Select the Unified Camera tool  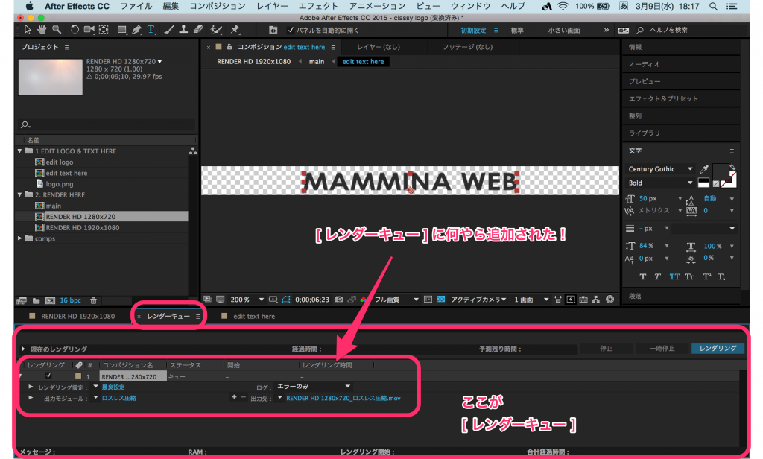[x=89, y=30]
